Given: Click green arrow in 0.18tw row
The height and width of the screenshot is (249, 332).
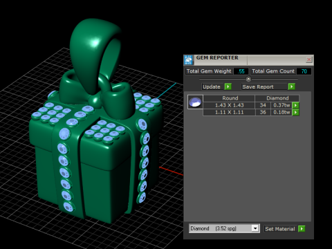Looking at the screenshot, I should point(295,112).
